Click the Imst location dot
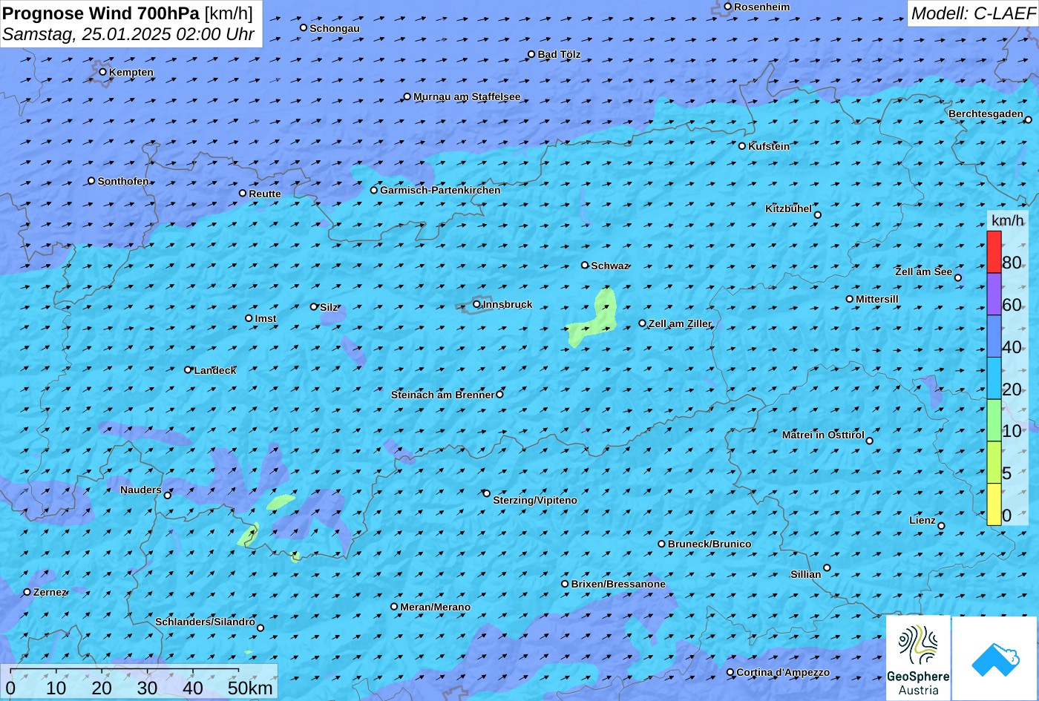Image resolution: width=1039 pixels, height=701 pixels. point(249,318)
